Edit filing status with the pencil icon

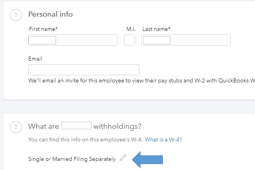pos(122,159)
